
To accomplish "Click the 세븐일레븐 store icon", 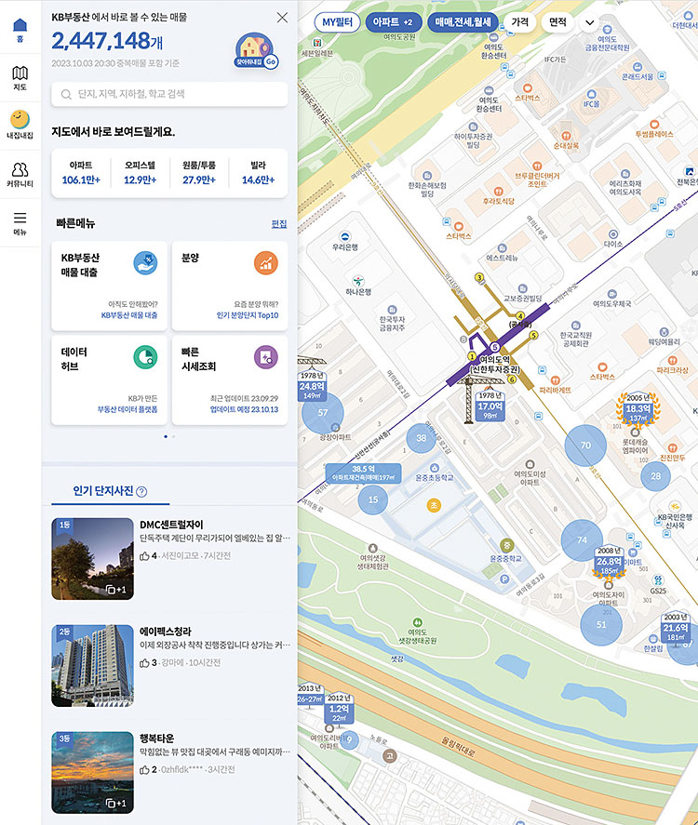I will [x=316, y=43].
